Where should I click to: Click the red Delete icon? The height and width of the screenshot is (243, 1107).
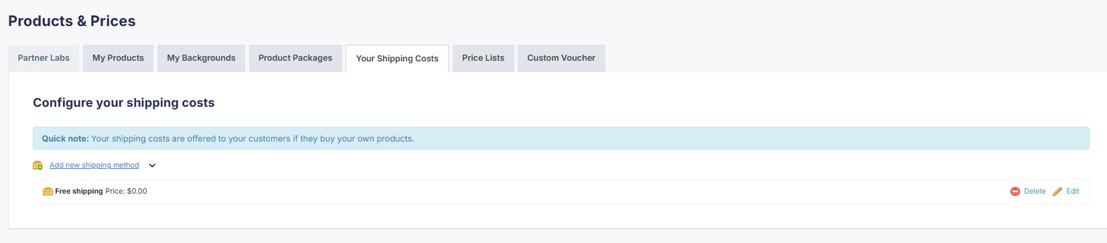coord(1015,192)
